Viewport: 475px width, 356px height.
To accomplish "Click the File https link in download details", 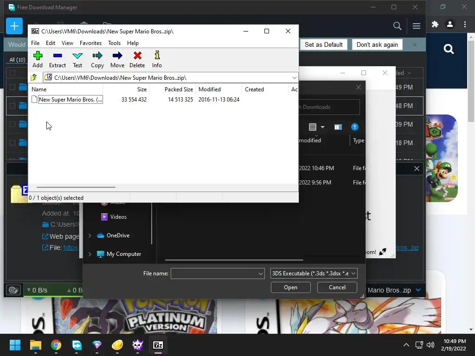I will (71, 248).
